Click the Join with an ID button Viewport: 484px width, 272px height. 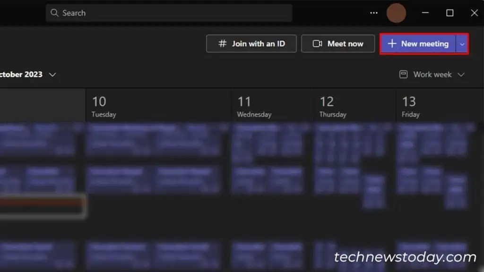click(x=251, y=43)
